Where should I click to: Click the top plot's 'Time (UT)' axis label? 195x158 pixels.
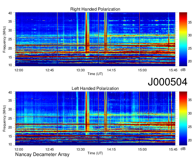click(95, 74)
